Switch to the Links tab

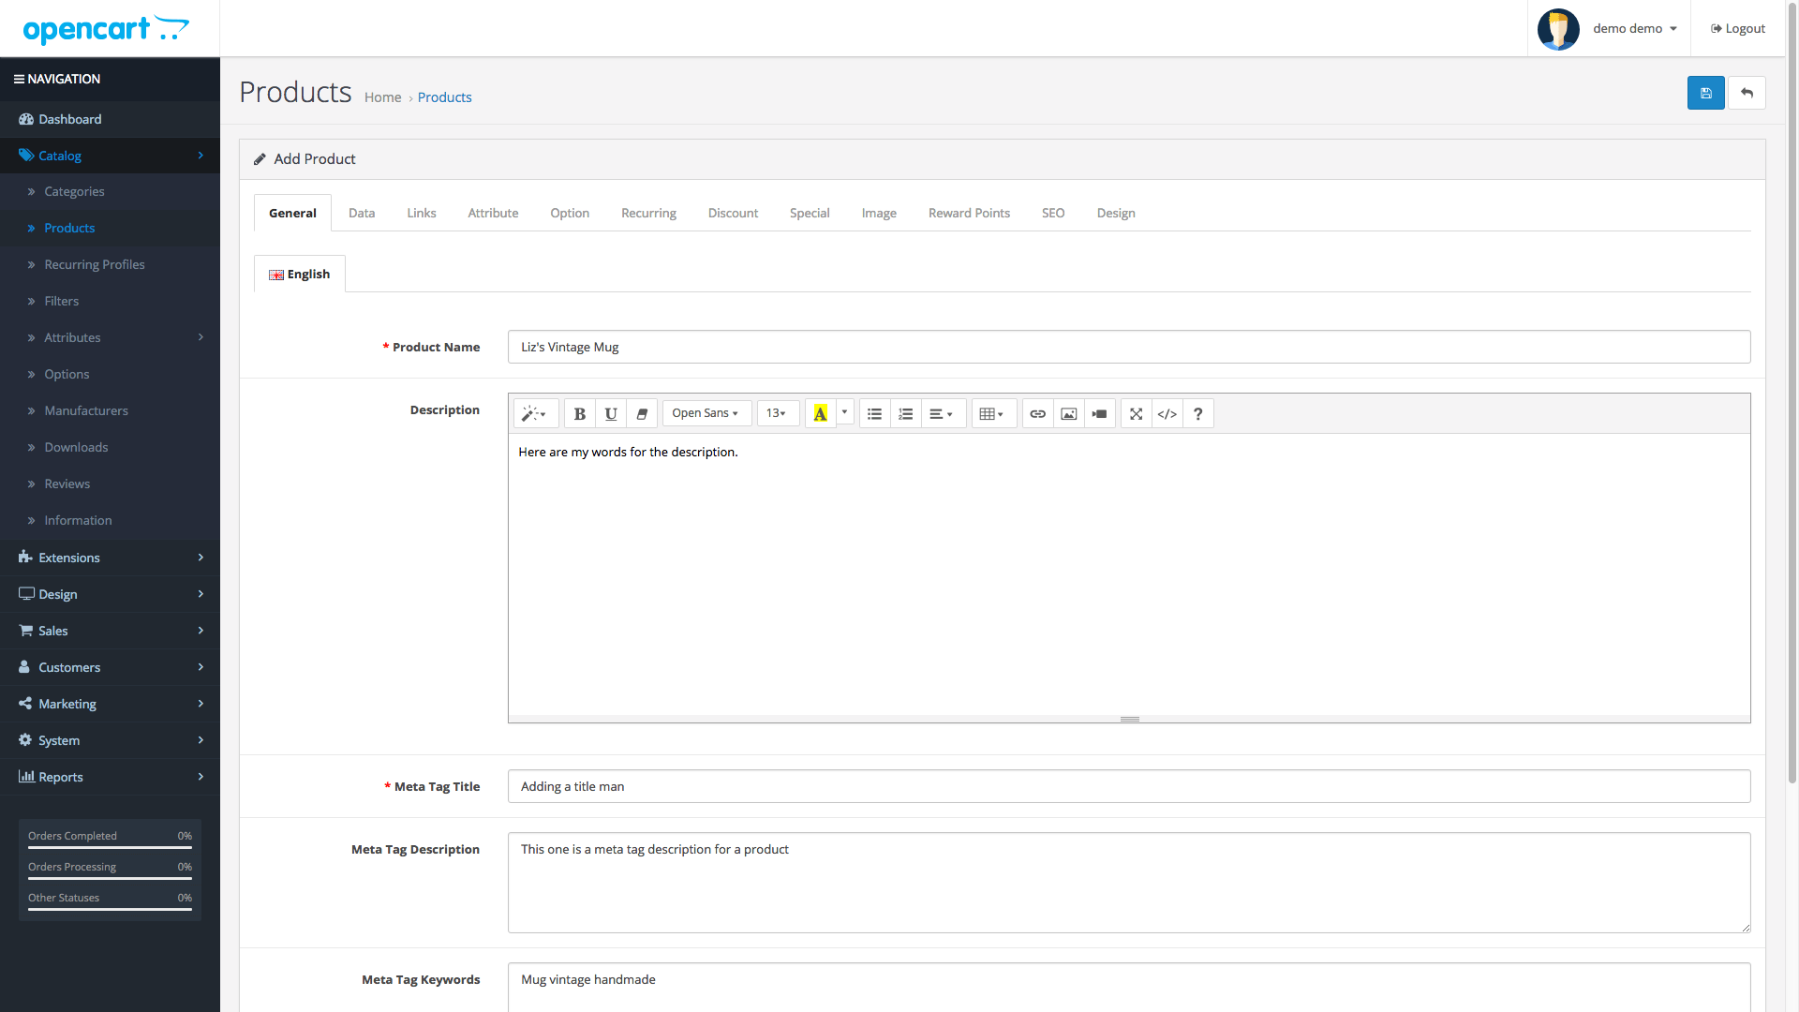tap(422, 213)
